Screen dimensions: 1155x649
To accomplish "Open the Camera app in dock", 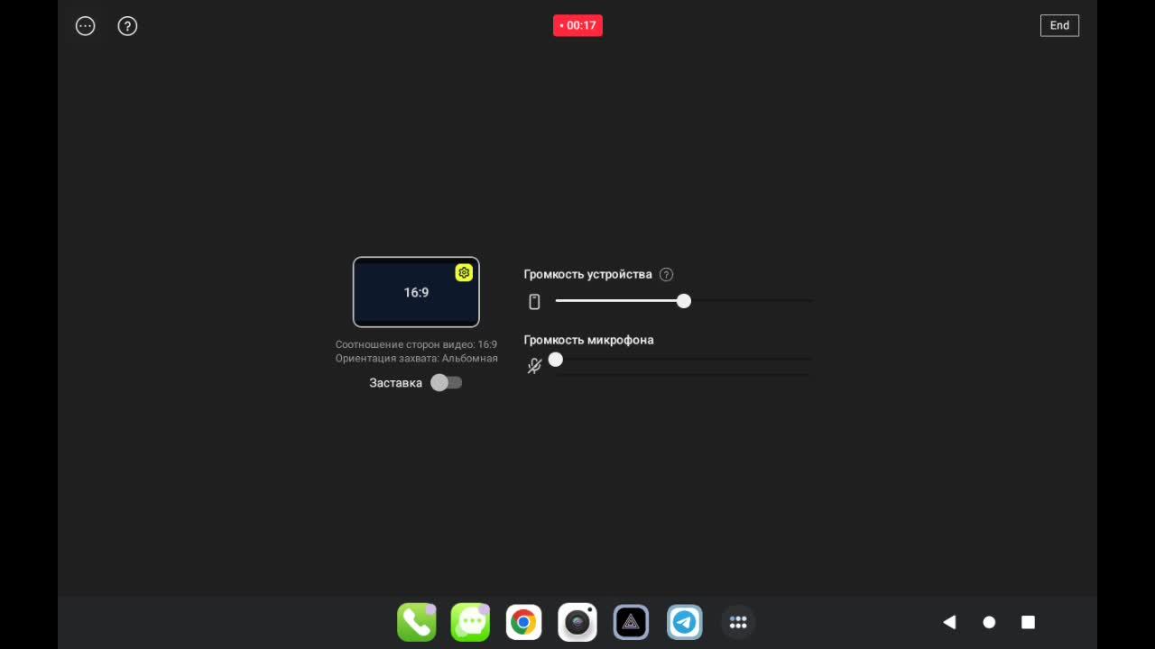I will (x=577, y=622).
